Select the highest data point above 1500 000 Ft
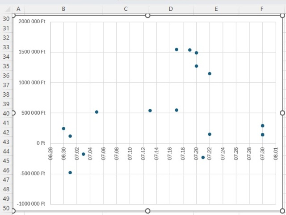This screenshot has width=286, height=215. 177,49
